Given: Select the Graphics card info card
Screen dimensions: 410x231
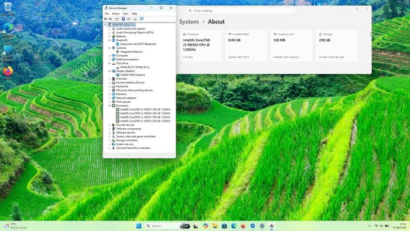Looking at the screenshot, I should click(292, 46).
